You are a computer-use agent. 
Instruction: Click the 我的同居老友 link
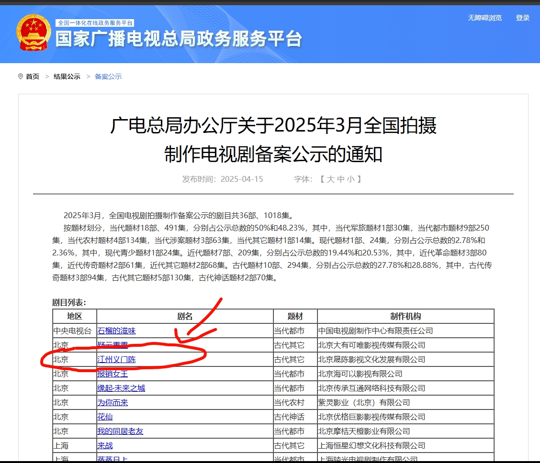pyautogui.click(x=120, y=431)
